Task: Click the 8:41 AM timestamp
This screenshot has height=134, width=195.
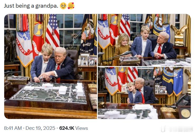Action: [13, 128]
